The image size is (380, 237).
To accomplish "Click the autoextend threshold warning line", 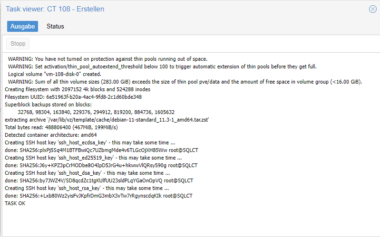I will (162, 66).
